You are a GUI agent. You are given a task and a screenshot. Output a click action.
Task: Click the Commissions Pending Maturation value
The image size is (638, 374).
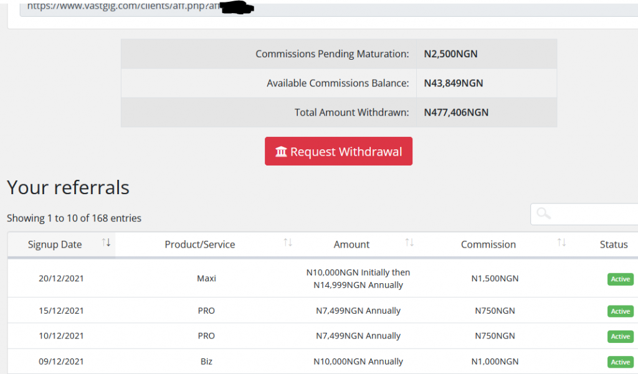[x=450, y=54]
